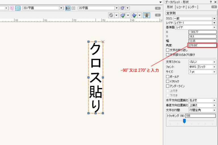Click the トラッキング slider handle
The image size is (218, 145).
tap(184, 121)
